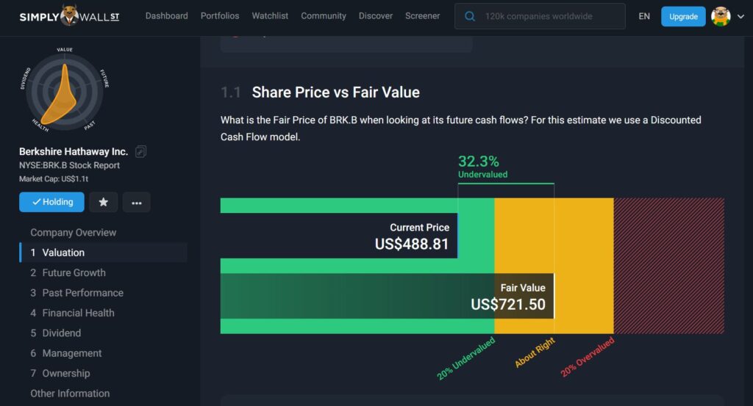
Task: Focus the companies search input field
Action: 550,16
